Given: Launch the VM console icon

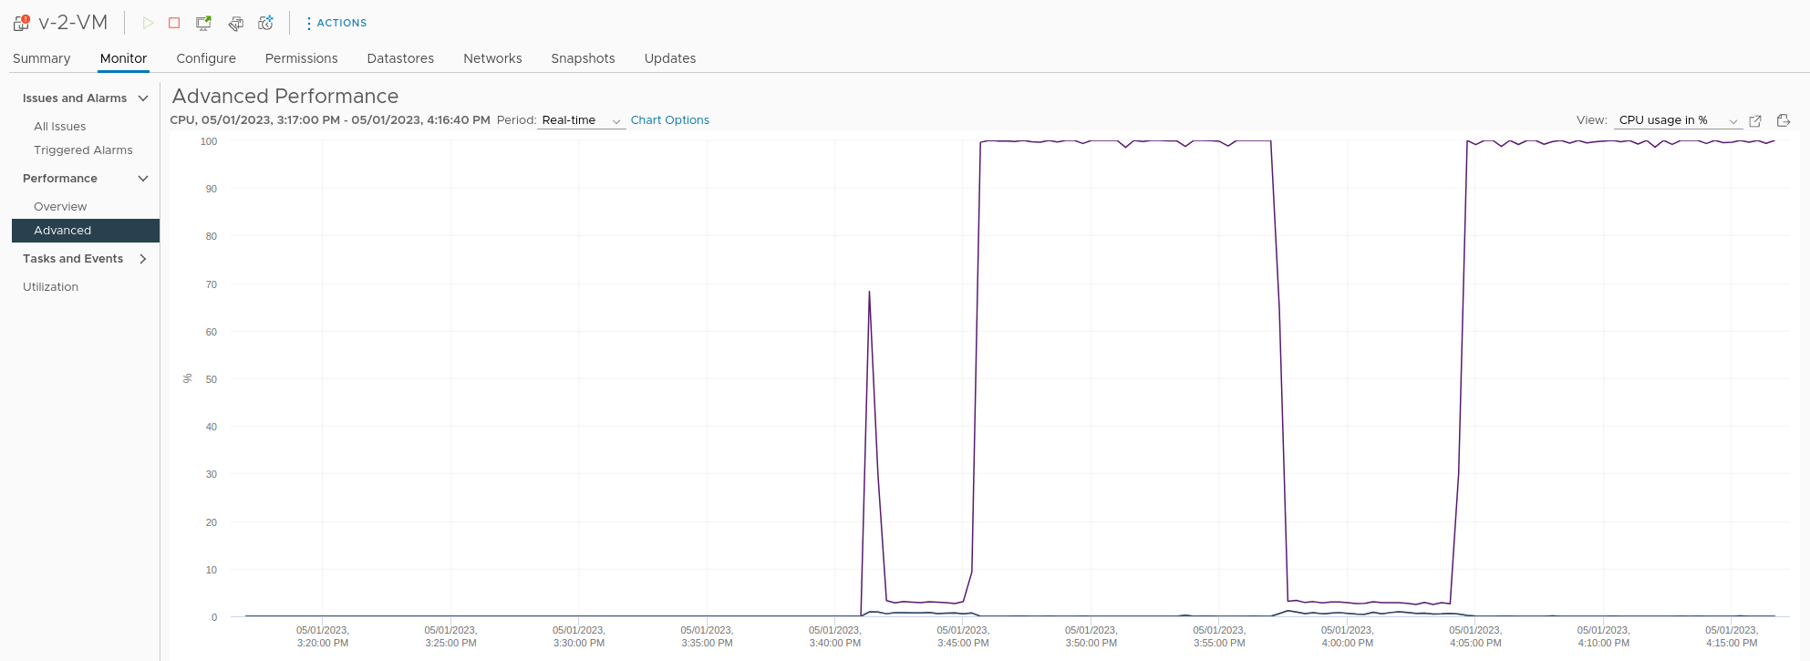Looking at the screenshot, I should click(x=204, y=23).
